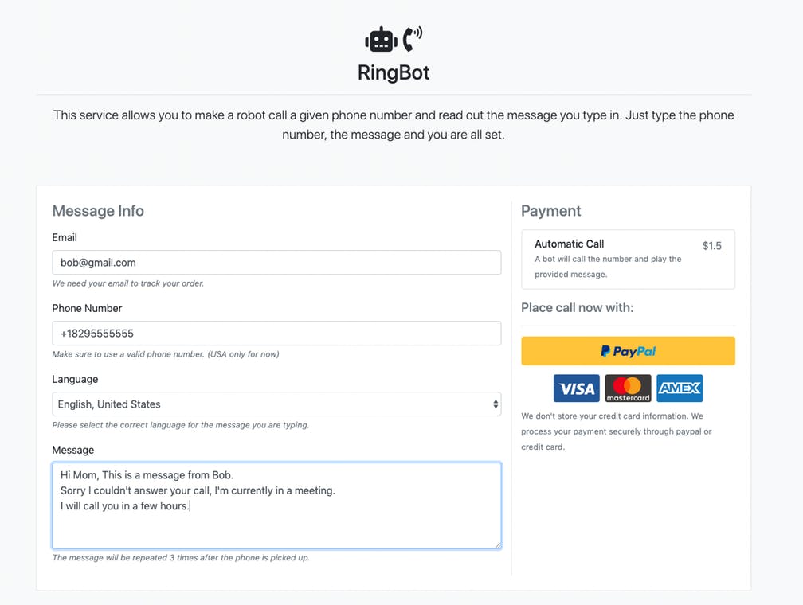Click the robot logo icon

tap(381, 39)
